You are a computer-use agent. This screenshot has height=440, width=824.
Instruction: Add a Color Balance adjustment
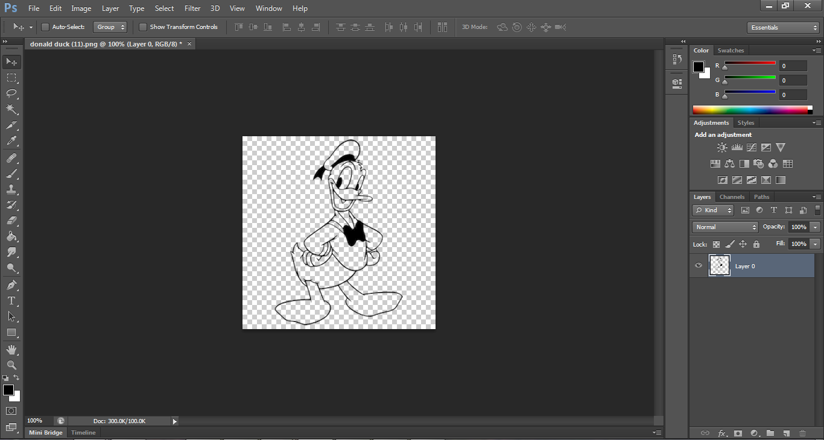[x=730, y=163]
